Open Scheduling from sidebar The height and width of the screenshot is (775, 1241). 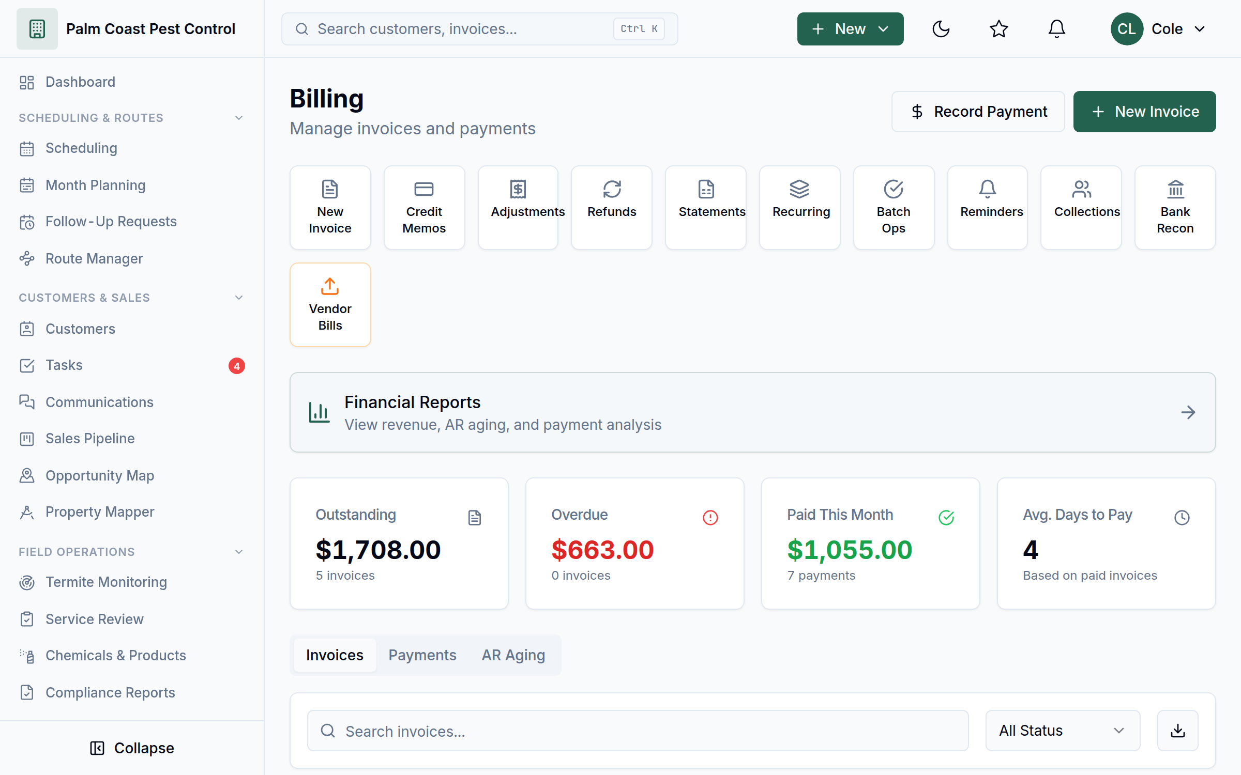132,148
